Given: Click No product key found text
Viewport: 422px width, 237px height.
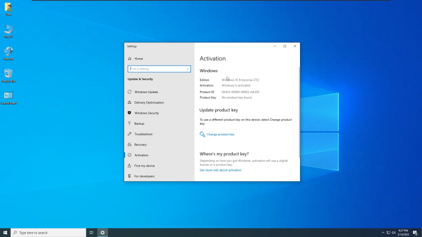Looking at the screenshot, I should pyautogui.click(x=237, y=98).
